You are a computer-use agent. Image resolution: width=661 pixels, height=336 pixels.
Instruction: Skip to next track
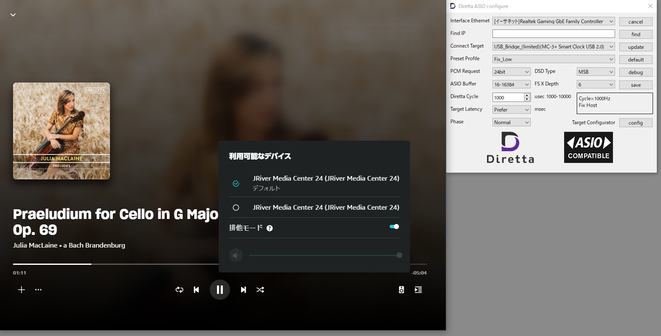(244, 290)
